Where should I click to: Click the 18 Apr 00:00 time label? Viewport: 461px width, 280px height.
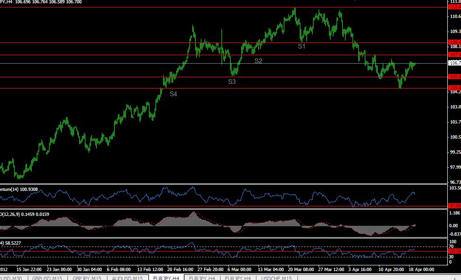421,270
